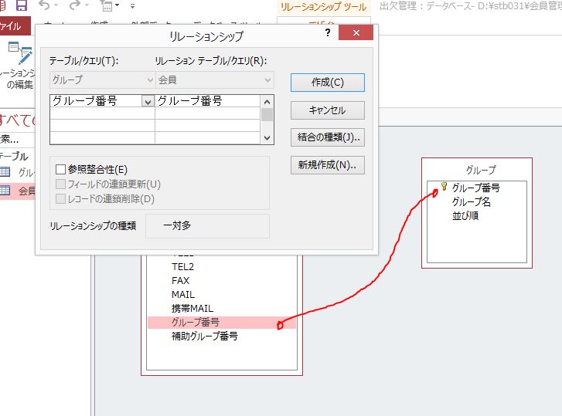Click the すべて navigation pane header
Screen dimensions: 562x416
[17, 120]
